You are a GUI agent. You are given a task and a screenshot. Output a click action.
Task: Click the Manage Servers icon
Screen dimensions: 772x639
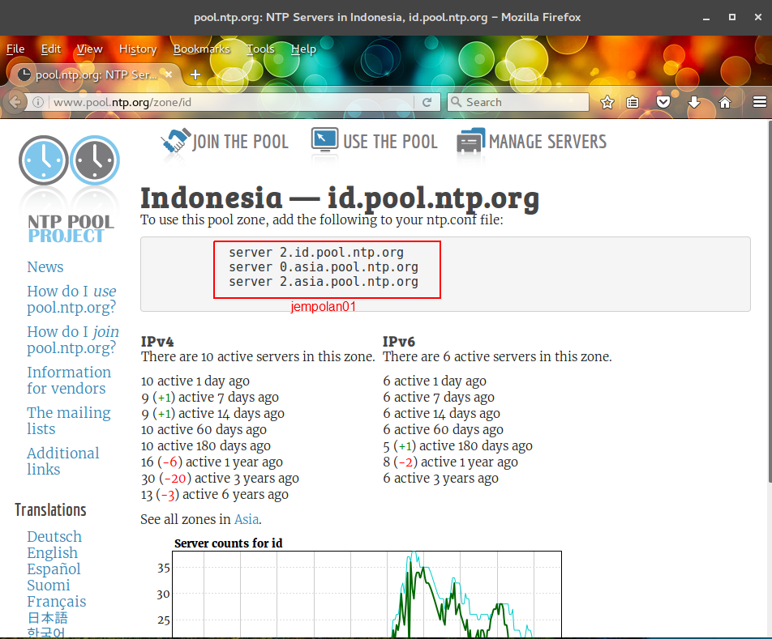pyautogui.click(x=470, y=141)
